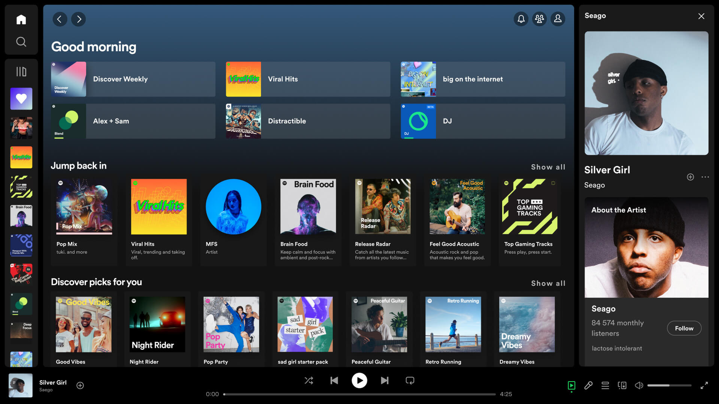The height and width of the screenshot is (404, 719).
Task: Click the track progress bar
Action: [x=359, y=394]
